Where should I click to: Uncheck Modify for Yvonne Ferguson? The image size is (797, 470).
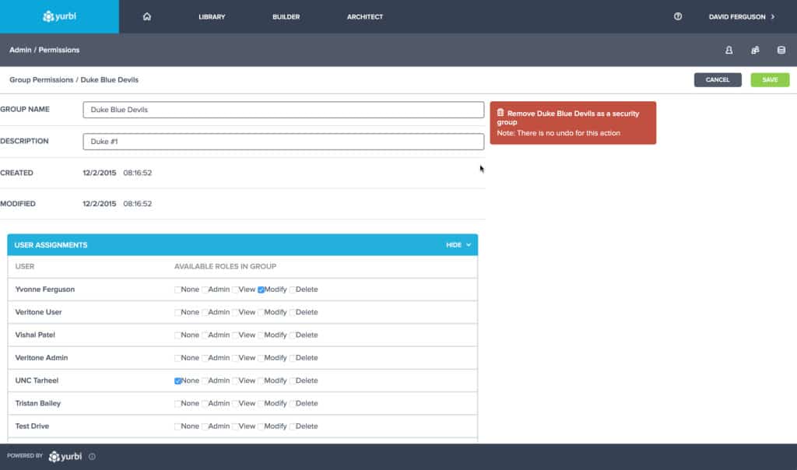(x=262, y=289)
